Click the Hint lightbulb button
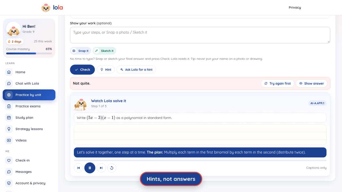Viewport: 342px width, 192px height. (106, 70)
